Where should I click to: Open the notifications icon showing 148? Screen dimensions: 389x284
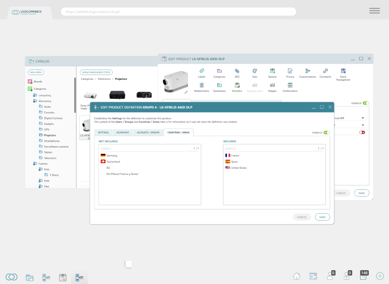coord(364,275)
